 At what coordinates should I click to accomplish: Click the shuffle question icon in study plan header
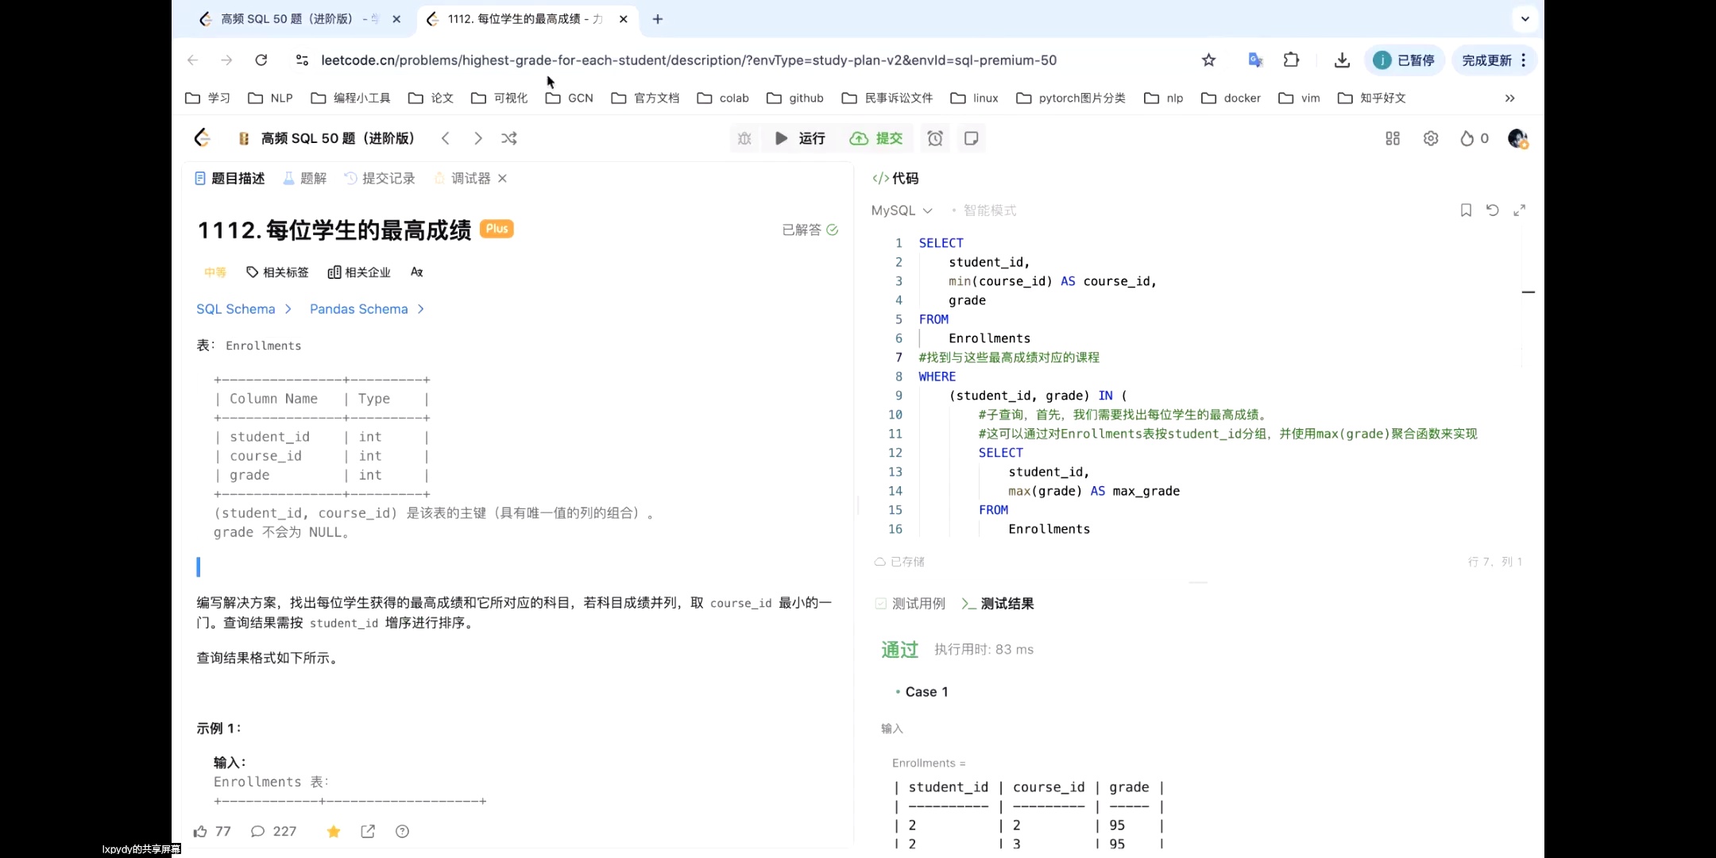pyautogui.click(x=508, y=138)
